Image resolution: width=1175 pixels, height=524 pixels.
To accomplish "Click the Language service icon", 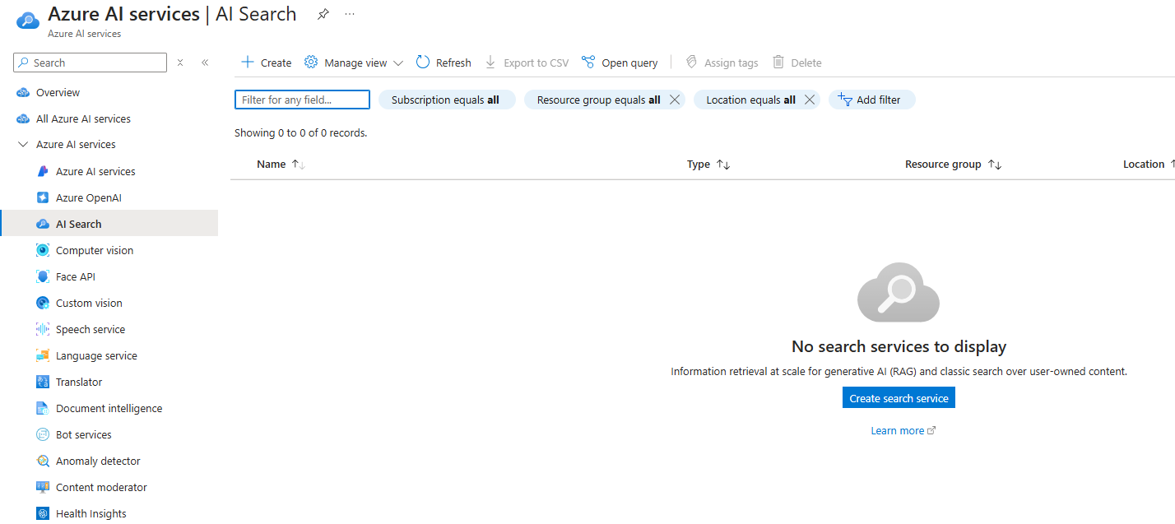I will pos(43,356).
